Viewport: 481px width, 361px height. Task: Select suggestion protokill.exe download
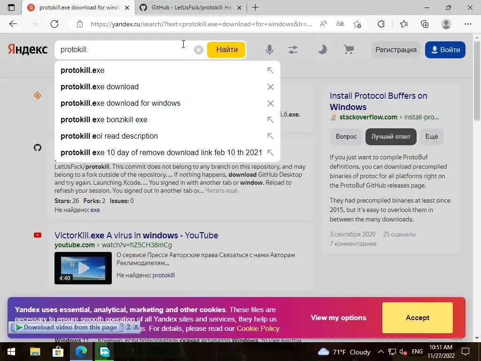tap(167, 87)
